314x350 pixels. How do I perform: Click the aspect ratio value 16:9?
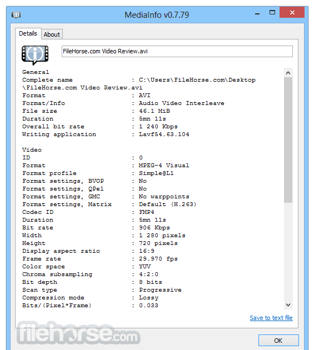click(147, 251)
